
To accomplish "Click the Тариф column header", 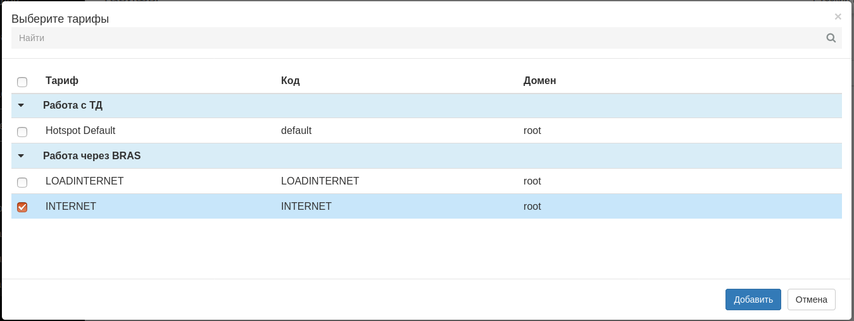I will tap(62, 81).
